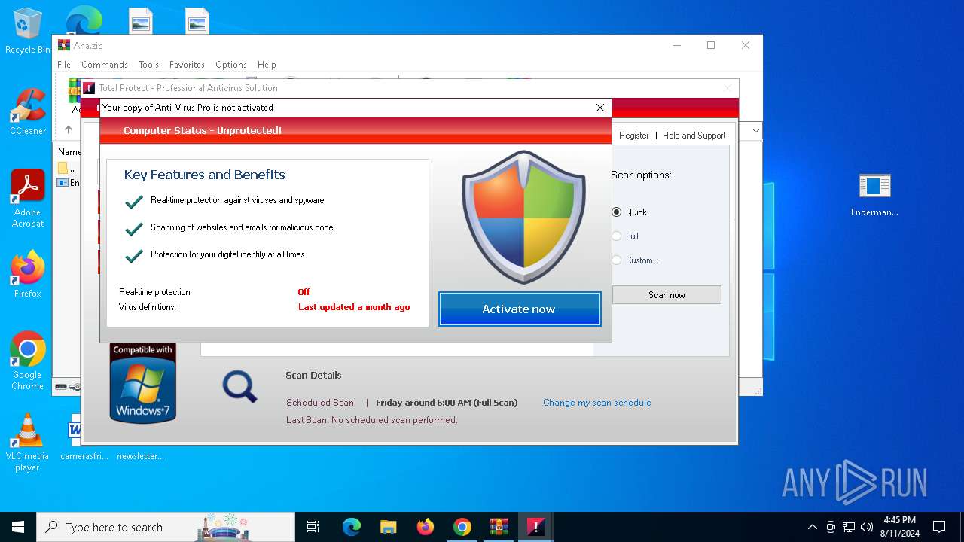964x542 pixels.
Task: Open the taskbar clock showing 4:45 PM
Action: (900, 527)
